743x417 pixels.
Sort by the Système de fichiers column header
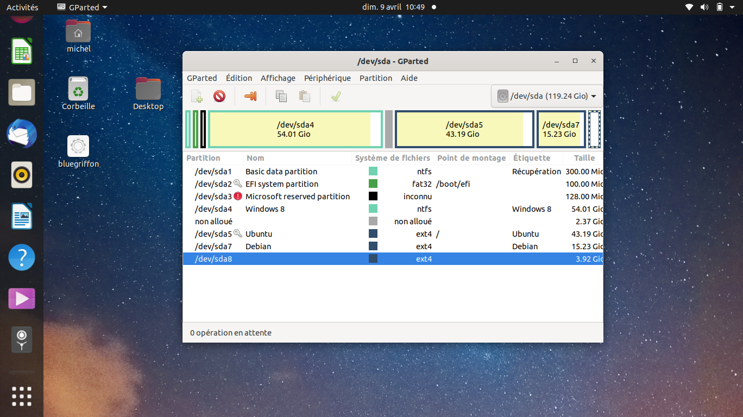[x=392, y=158]
